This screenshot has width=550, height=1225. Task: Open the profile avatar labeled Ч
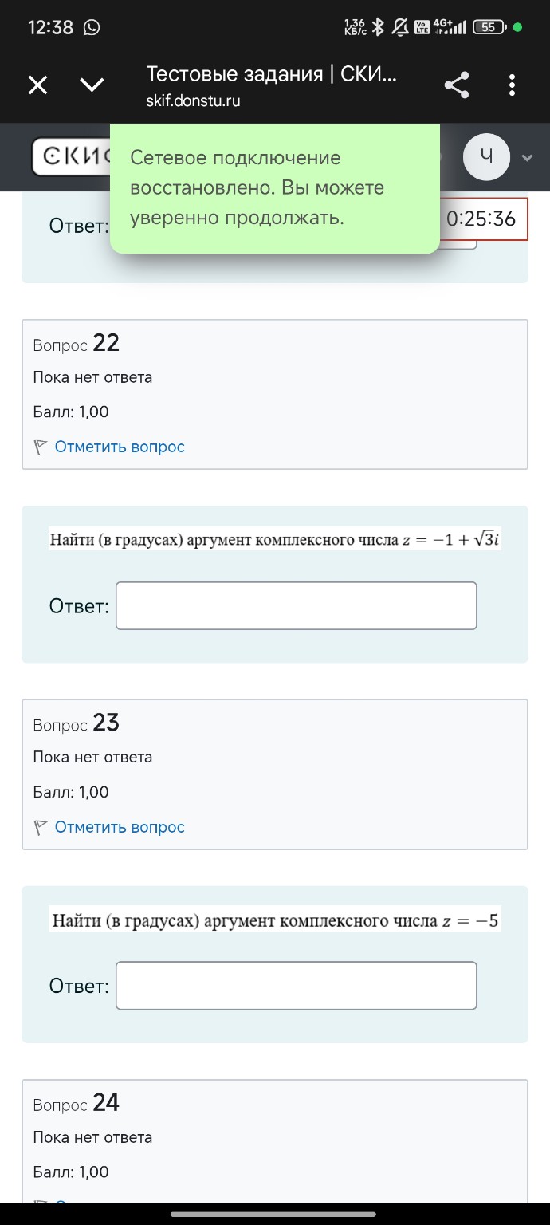coord(486,156)
